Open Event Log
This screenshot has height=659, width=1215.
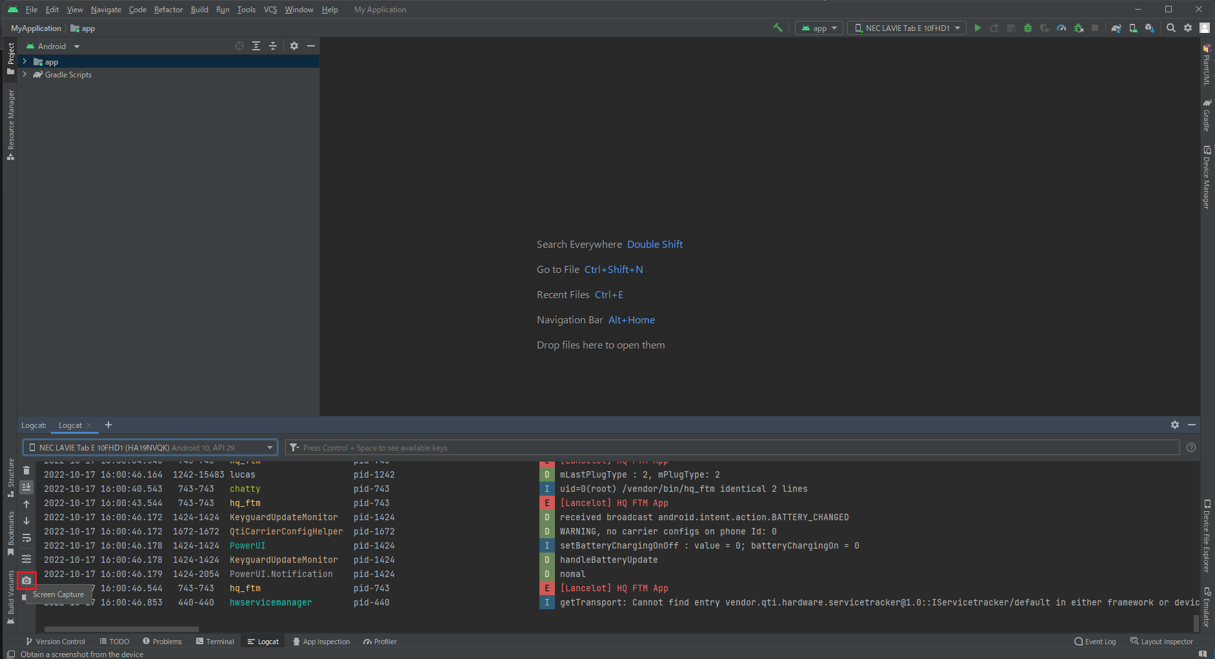click(x=1095, y=641)
